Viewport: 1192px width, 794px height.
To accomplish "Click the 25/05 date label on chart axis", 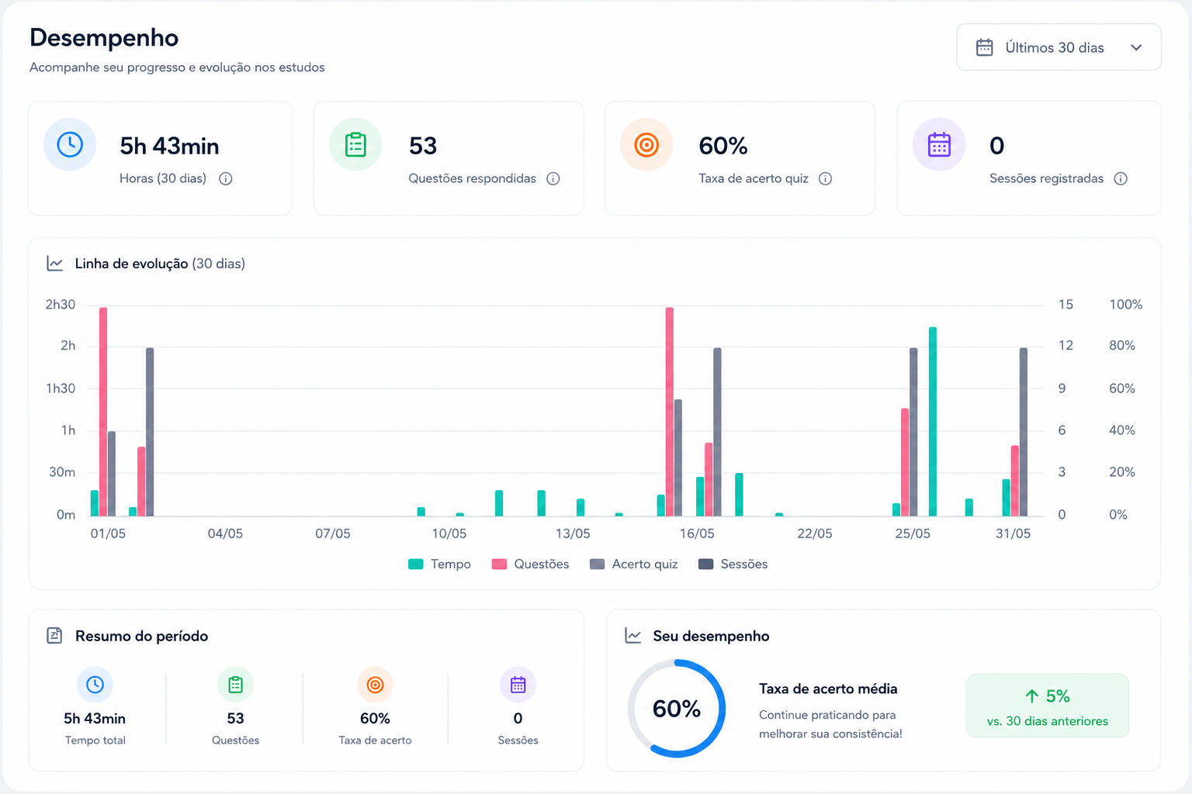I will click(x=913, y=533).
